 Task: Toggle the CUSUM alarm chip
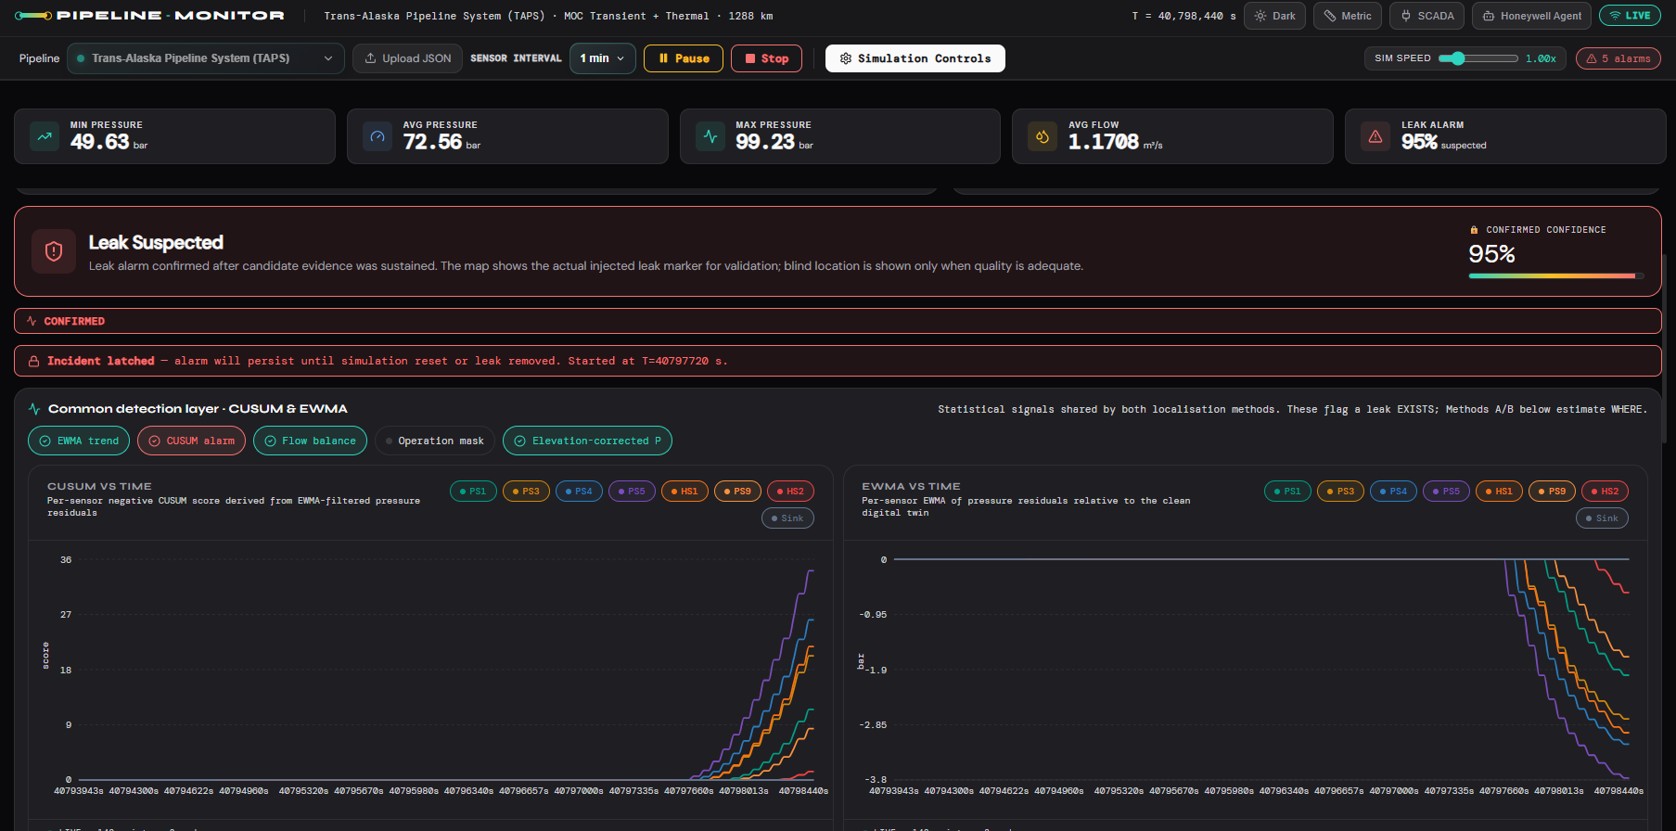click(191, 441)
